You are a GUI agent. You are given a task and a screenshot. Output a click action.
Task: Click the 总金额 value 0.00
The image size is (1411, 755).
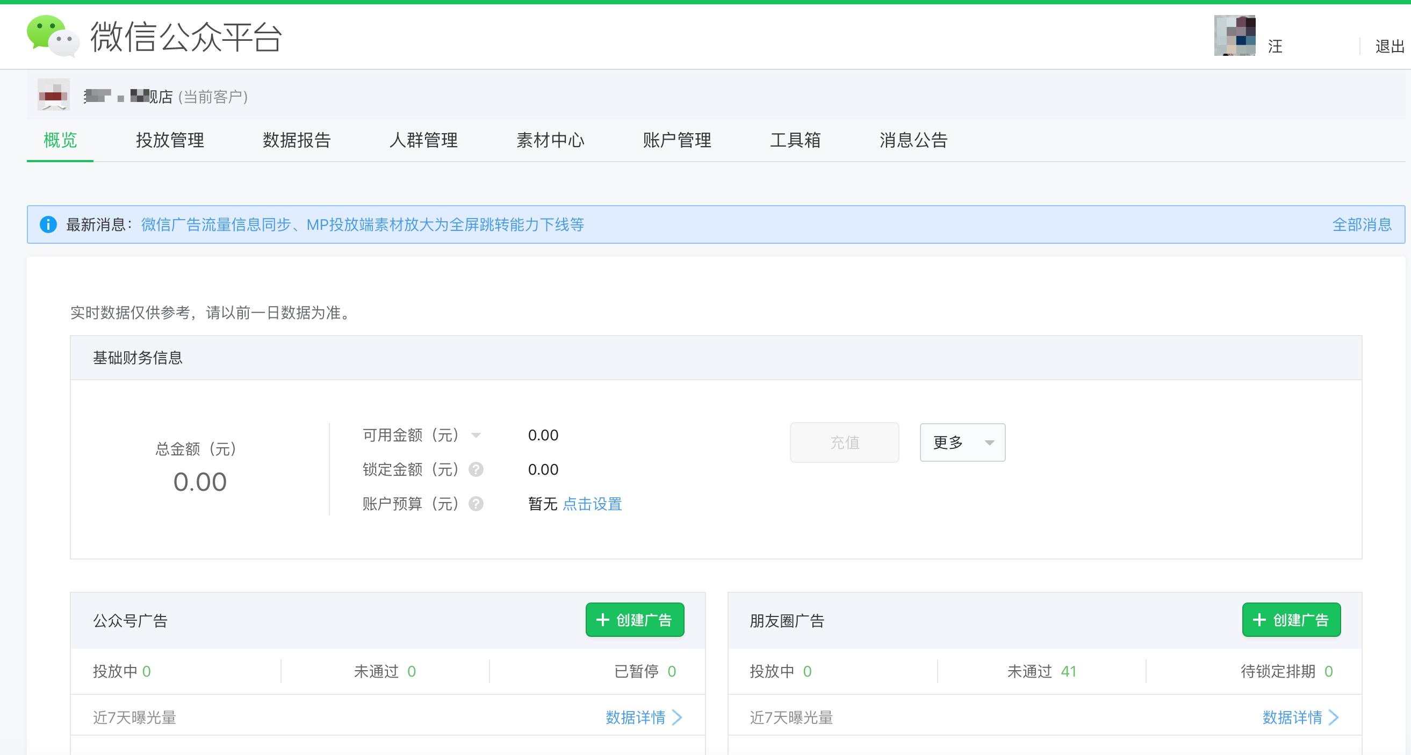[x=200, y=482]
